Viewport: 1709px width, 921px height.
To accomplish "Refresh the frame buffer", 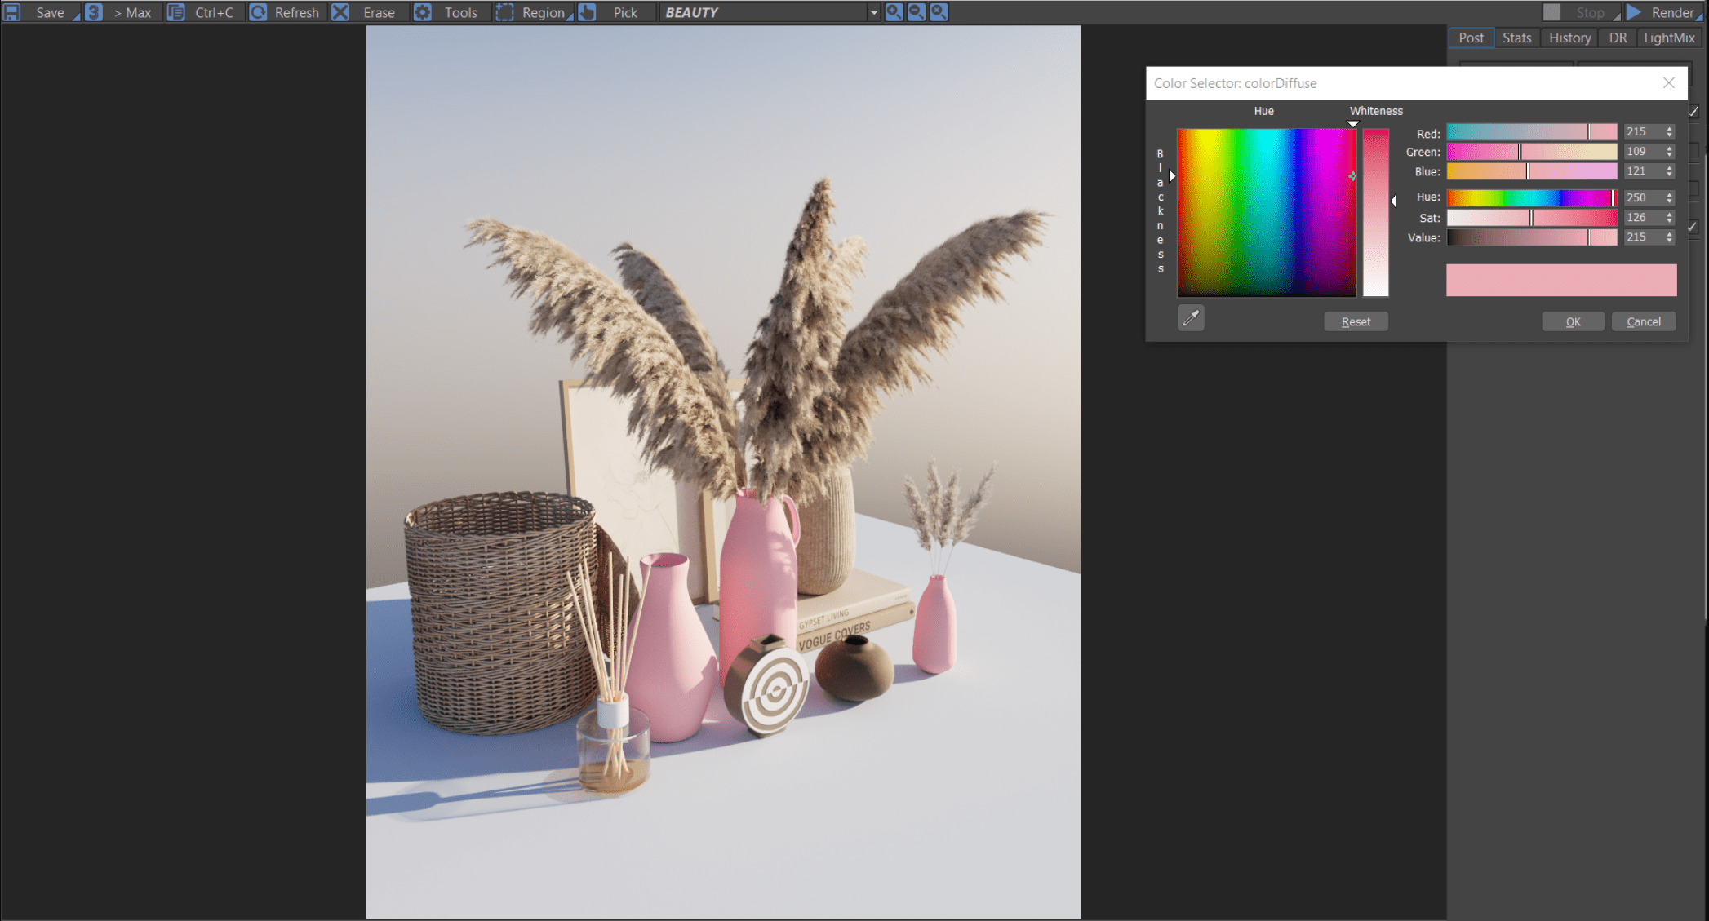I will pos(259,11).
